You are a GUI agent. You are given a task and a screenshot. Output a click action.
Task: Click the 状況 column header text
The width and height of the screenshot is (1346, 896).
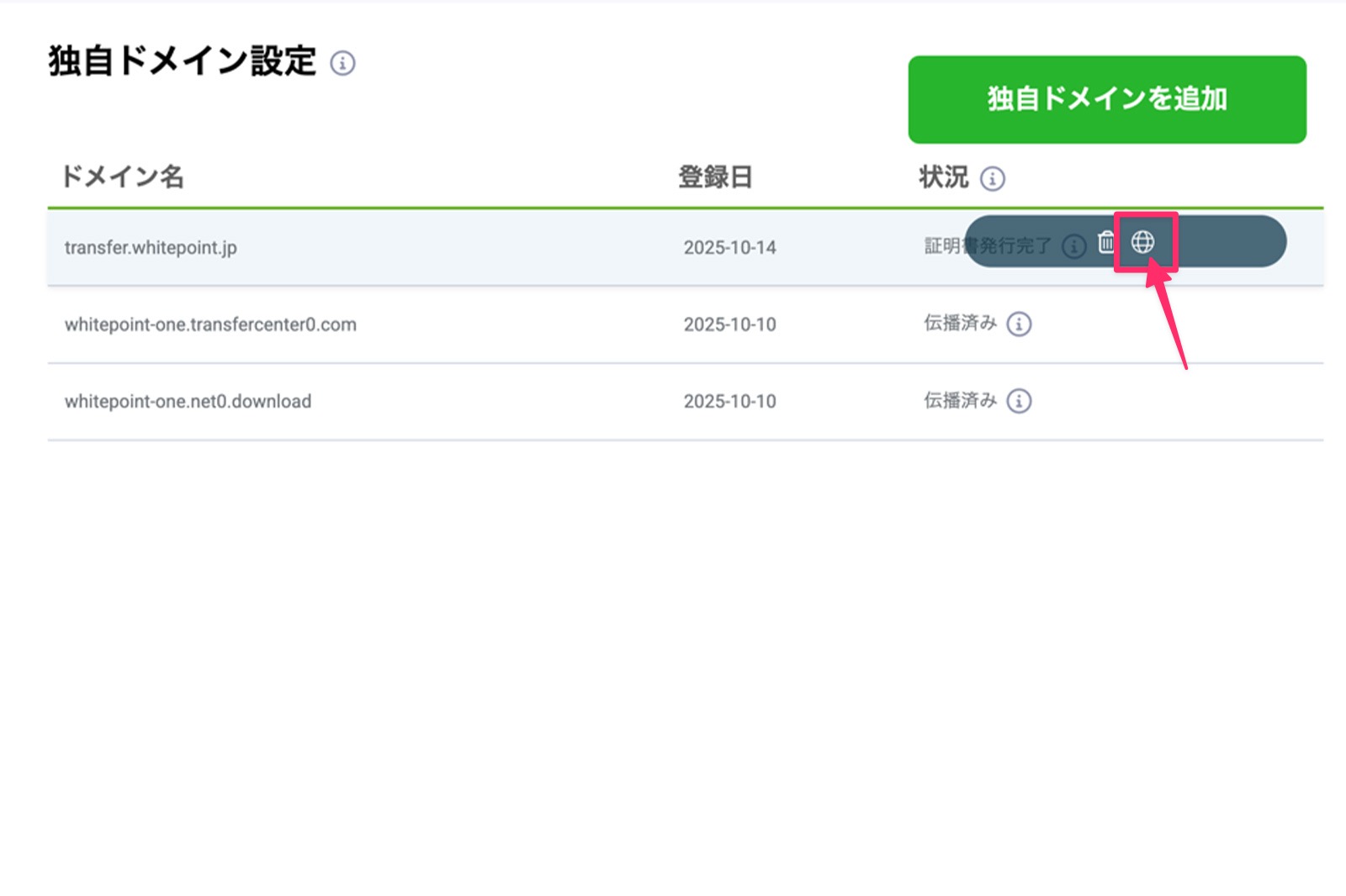pyautogui.click(x=943, y=177)
